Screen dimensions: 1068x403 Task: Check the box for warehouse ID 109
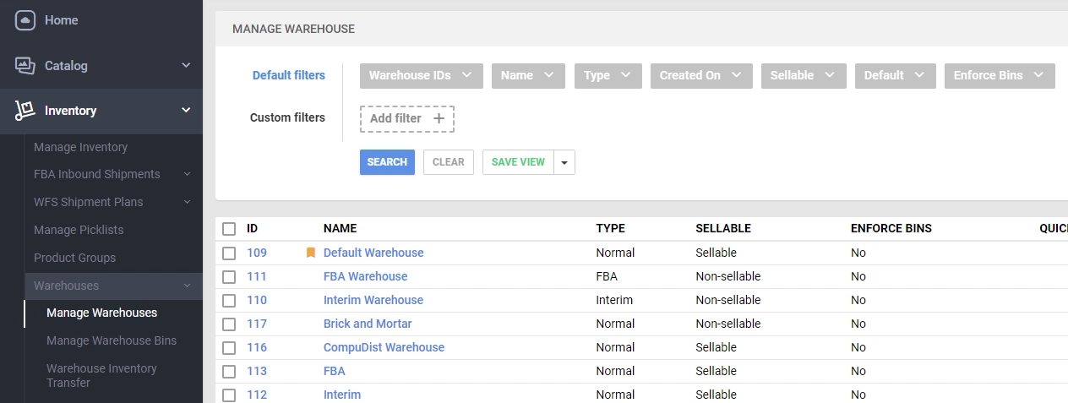coord(229,253)
